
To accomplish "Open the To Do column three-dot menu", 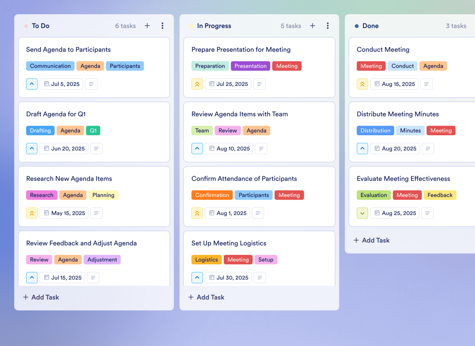I will 162,26.
